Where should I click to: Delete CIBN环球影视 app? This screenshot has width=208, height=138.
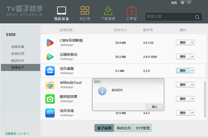(x=183, y=43)
